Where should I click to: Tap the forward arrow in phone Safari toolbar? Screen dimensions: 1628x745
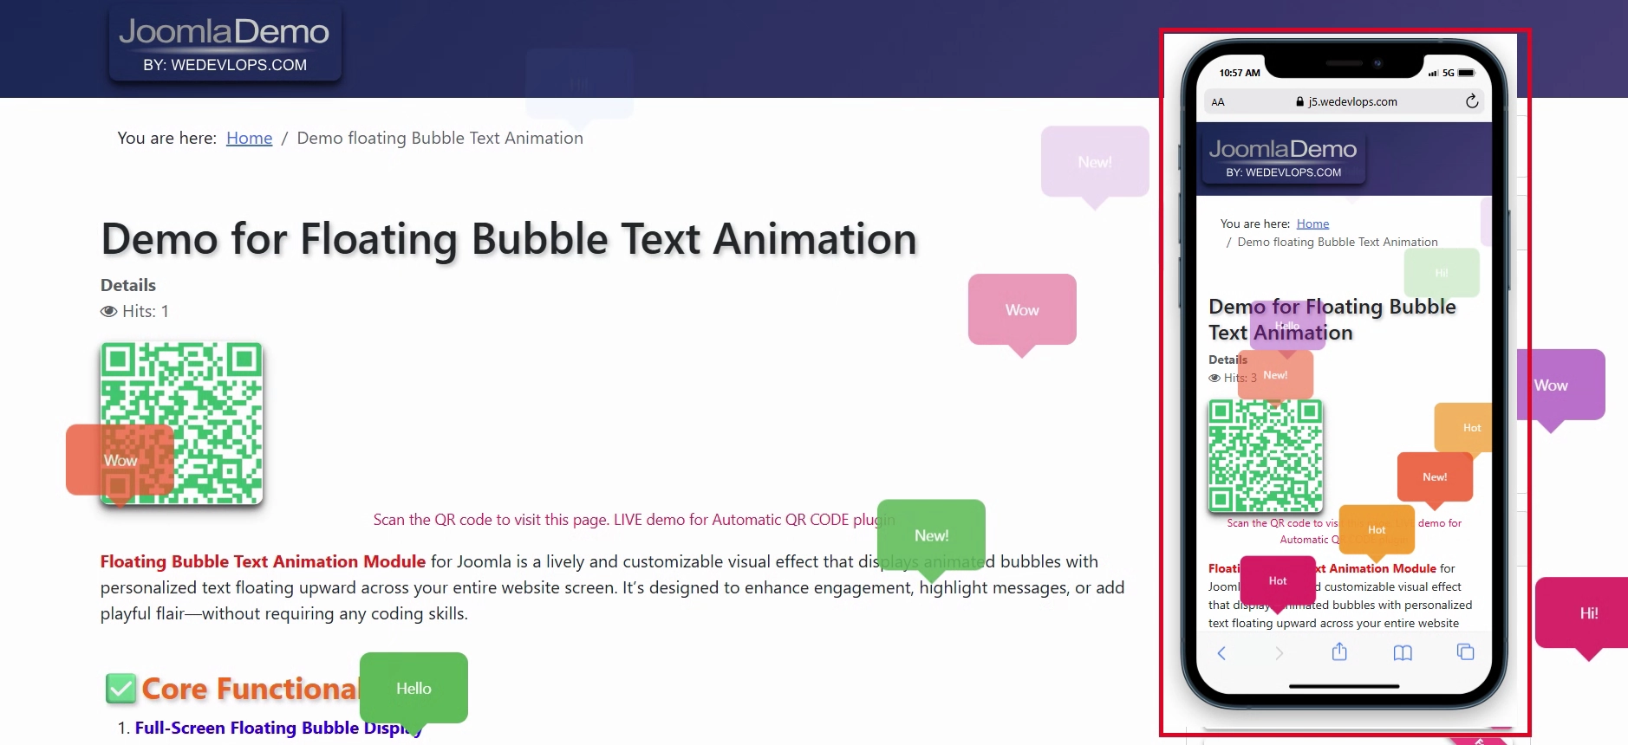1280,653
